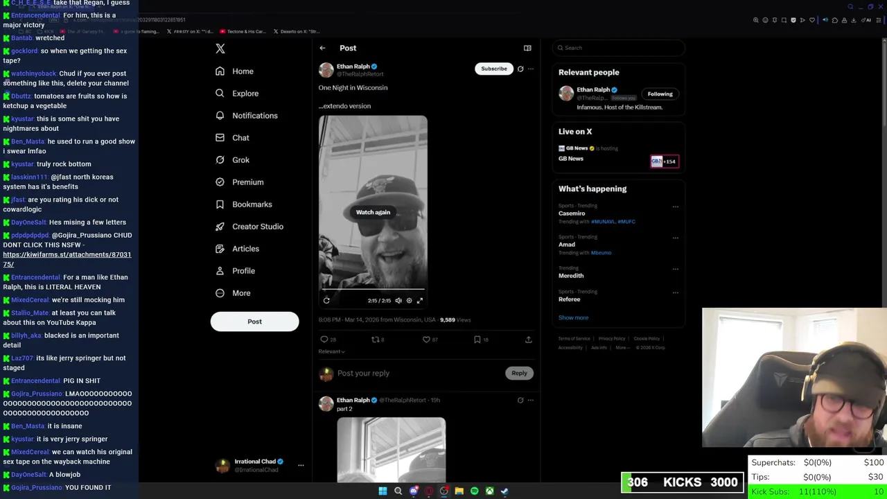Open account switcher dots beside Irrational Chad
The height and width of the screenshot is (499, 887).
(x=301, y=465)
